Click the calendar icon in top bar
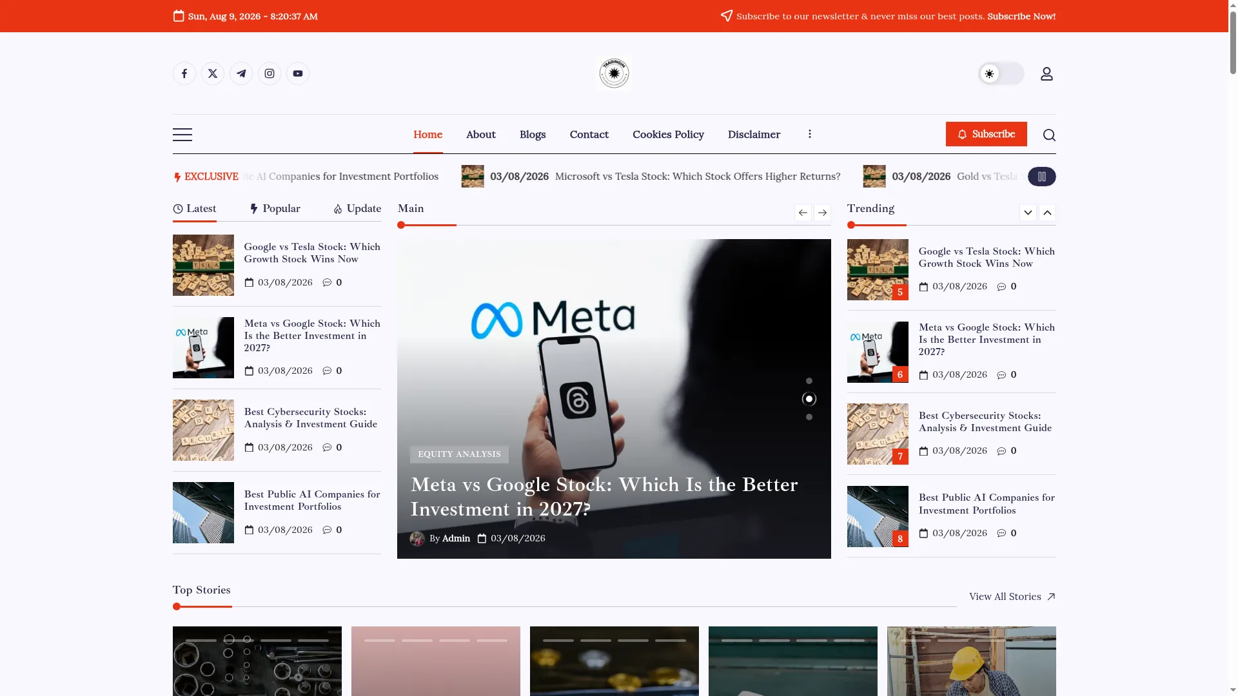The image size is (1238, 696). point(179,15)
